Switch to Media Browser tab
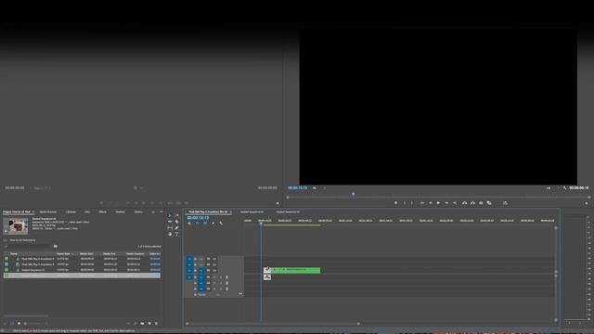Viewport: 594px width, 334px height. 48,212
